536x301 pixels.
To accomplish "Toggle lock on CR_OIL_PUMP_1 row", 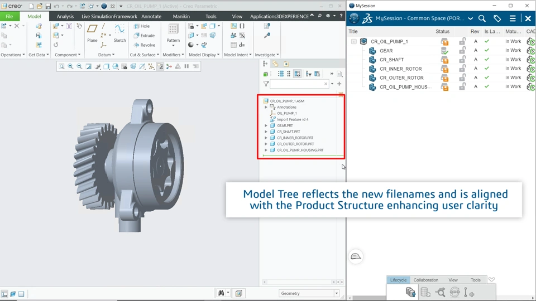I will (x=462, y=41).
